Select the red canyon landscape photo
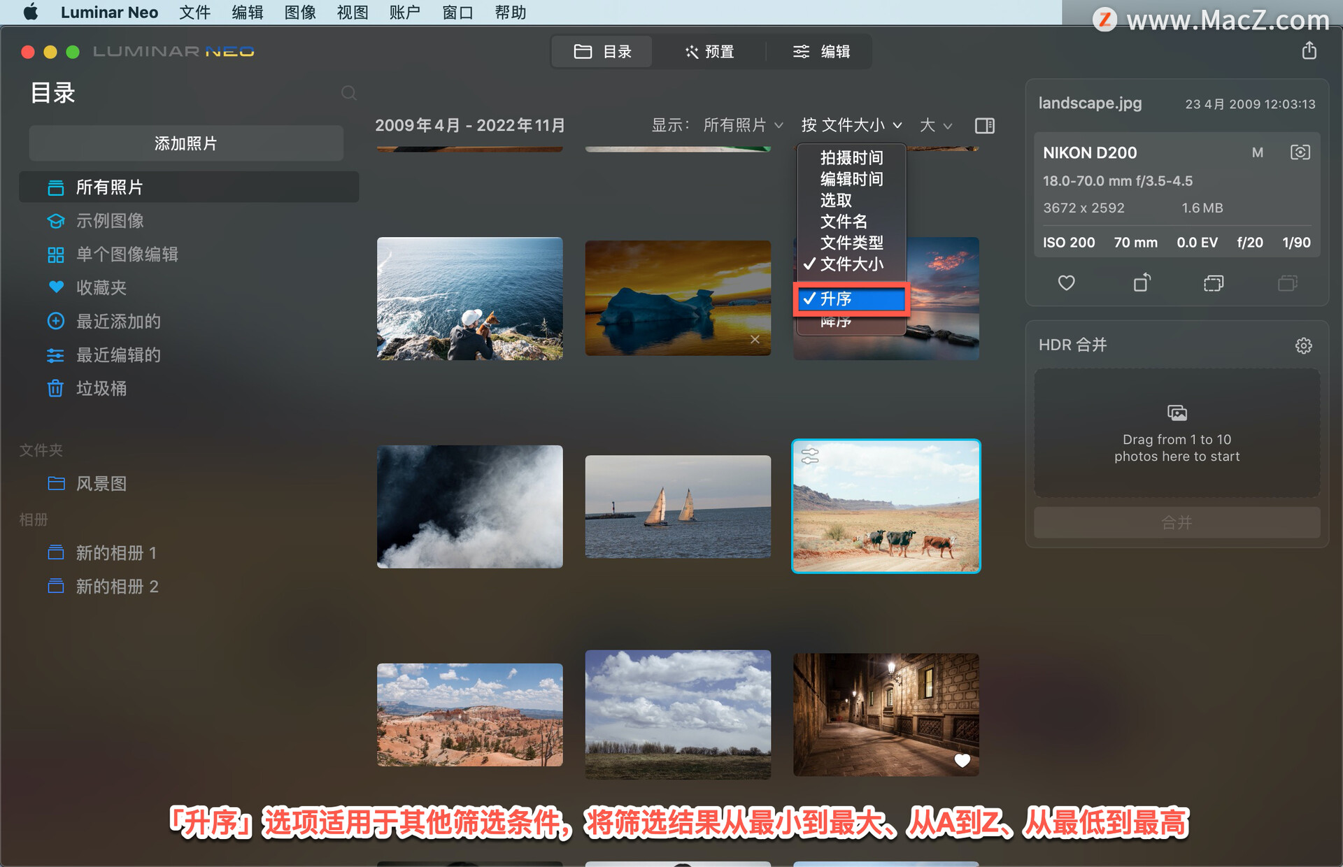This screenshot has height=867, width=1343. pos(470,715)
